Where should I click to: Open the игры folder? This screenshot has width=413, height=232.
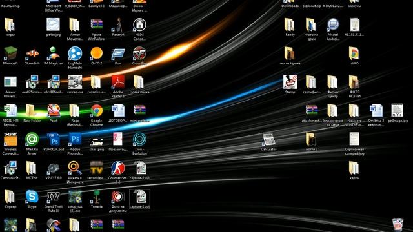[x=10, y=24]
